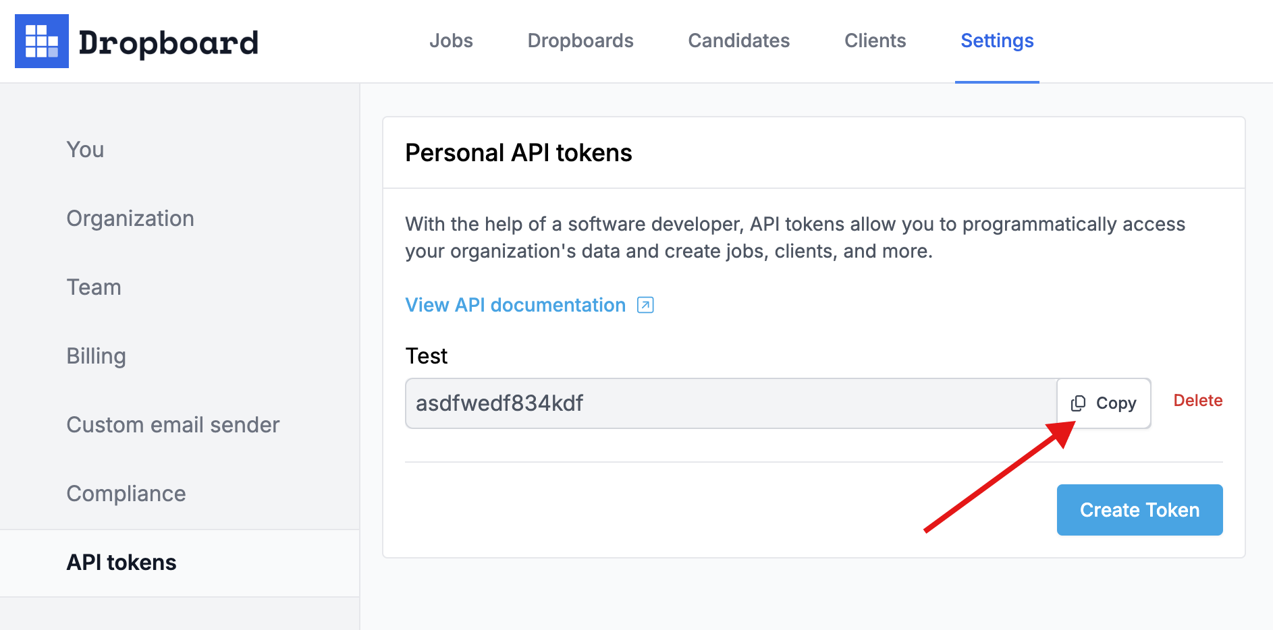Open the Clients tab
1273x630 pixels.
coord(875,40)
